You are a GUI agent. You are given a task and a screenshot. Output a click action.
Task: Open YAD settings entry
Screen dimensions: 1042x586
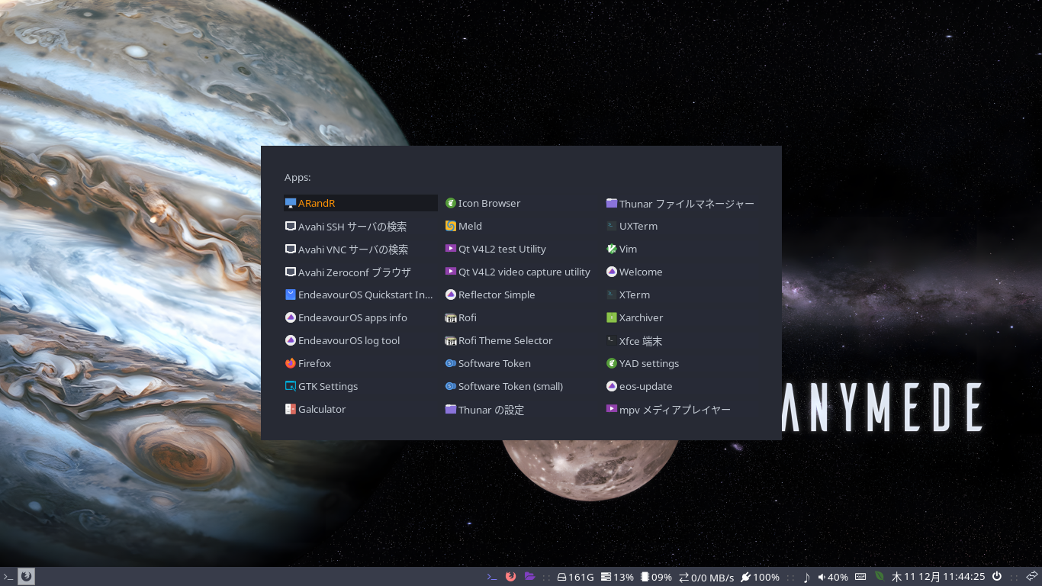point(683,363)
